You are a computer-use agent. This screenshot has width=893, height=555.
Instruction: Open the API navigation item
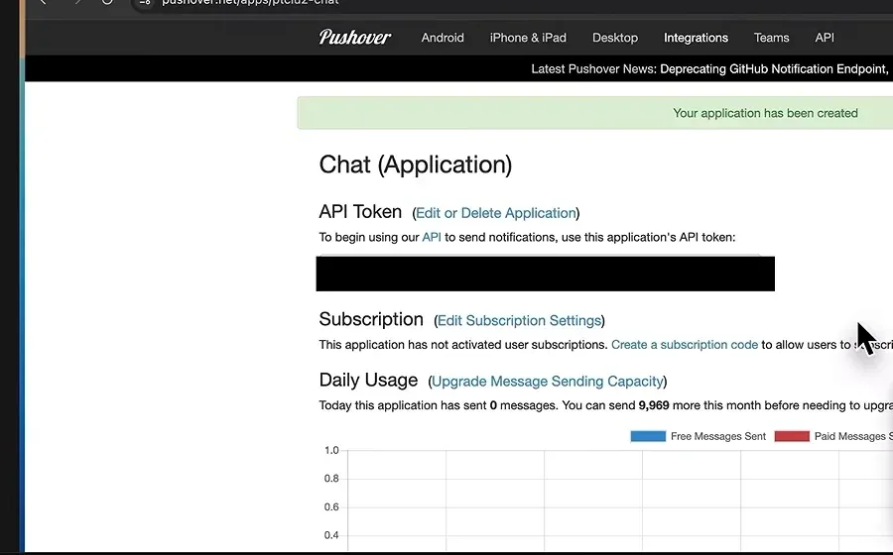click(x=825, y=38)
